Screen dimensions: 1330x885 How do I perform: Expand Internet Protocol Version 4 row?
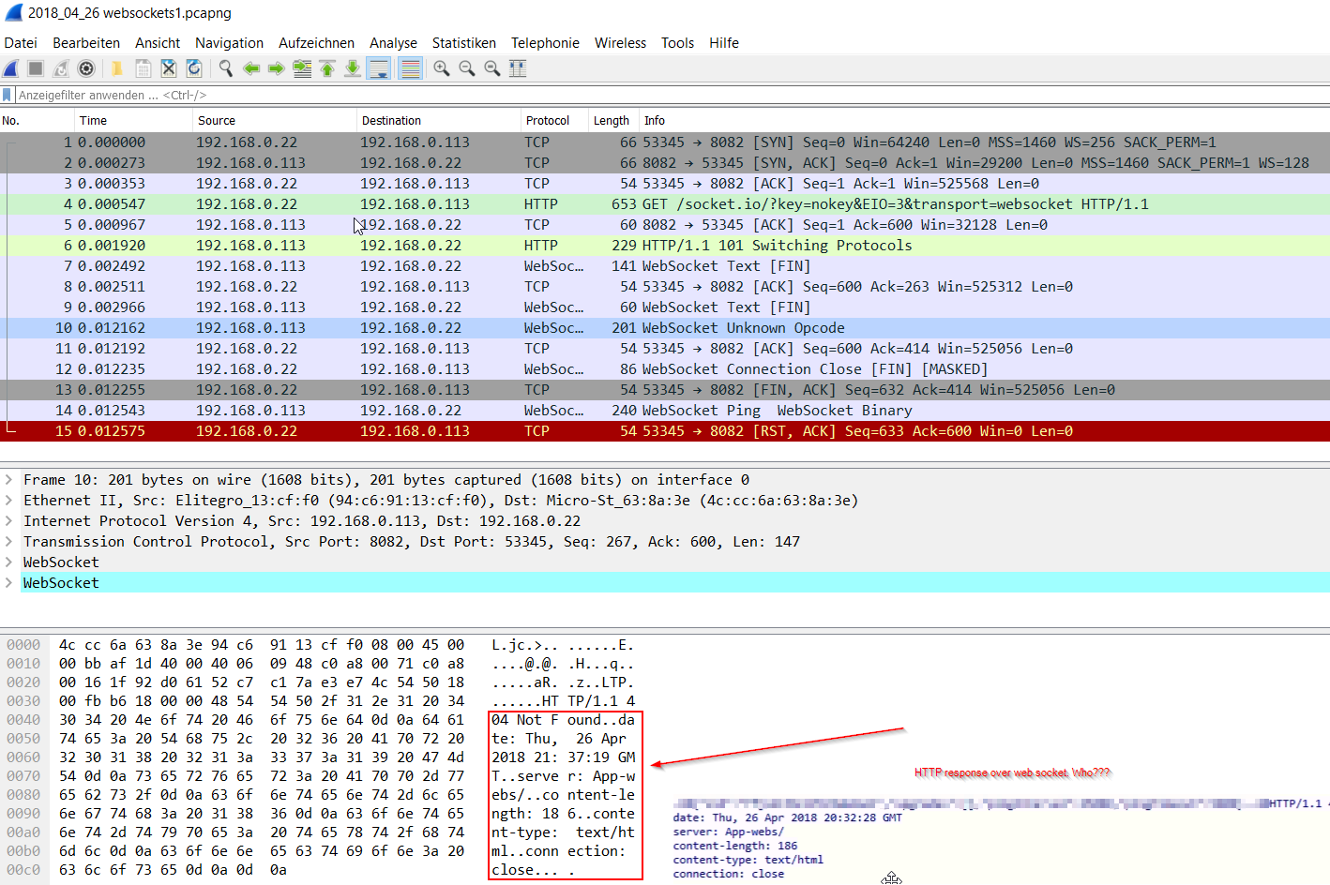coord(8,521)
